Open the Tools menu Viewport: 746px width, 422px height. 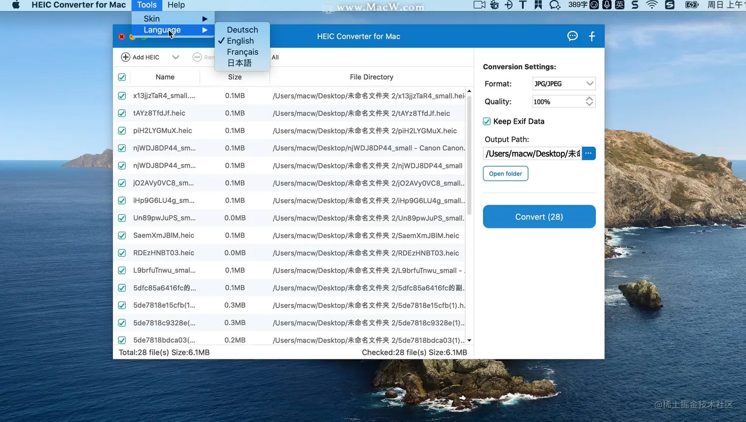[147, 5]
